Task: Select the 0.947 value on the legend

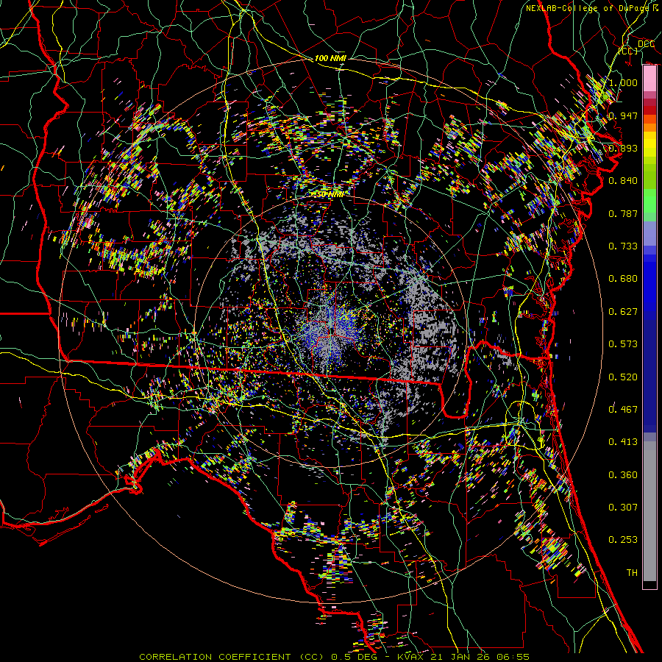Action: pos(623,115)
